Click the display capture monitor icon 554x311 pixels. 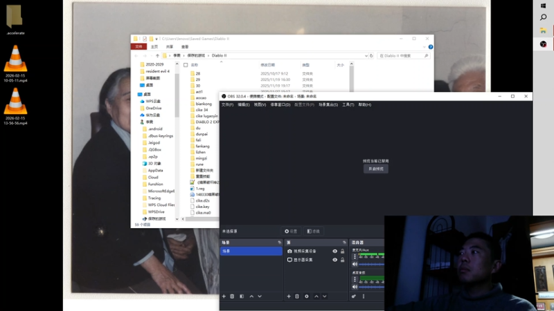pyautogui.click(x=289, y=260)
